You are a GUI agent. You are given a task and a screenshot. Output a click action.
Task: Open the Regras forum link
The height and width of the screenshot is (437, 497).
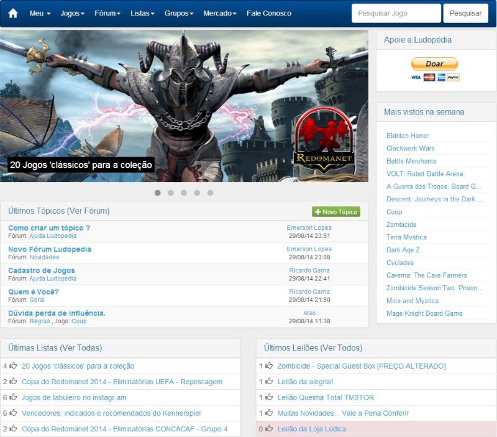click(40, 321)
